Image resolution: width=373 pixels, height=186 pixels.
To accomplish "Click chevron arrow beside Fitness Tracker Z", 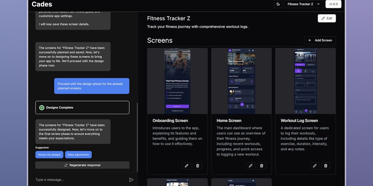I will [x=318, y=4].
